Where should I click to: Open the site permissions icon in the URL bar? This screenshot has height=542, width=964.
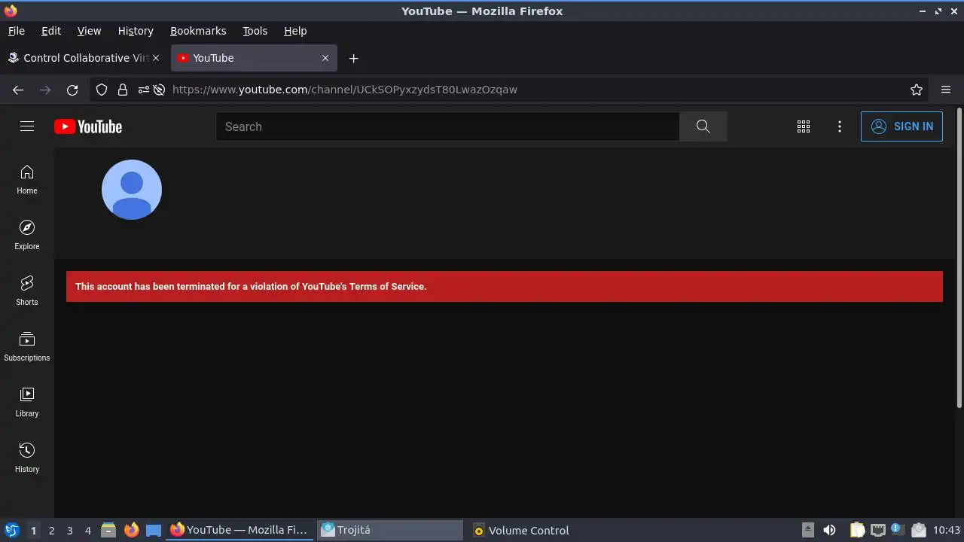click(143, 90)
